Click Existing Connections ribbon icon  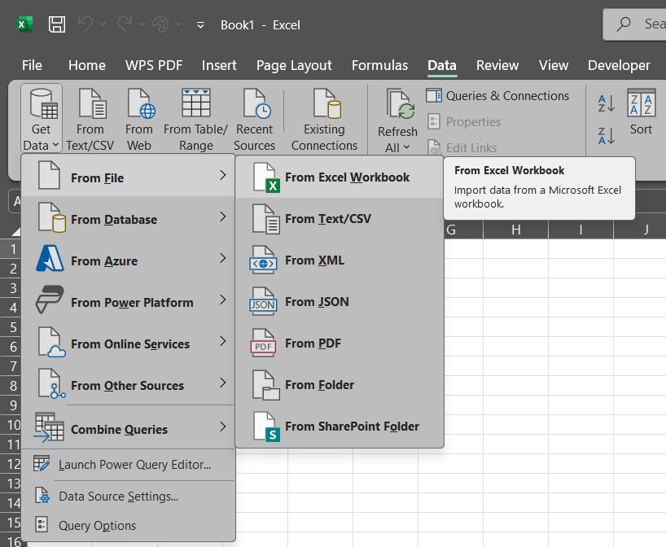click(x=324, y=120)
